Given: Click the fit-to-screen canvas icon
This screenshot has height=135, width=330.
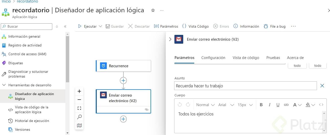Looking at the screenshot, I should (79, 108).
